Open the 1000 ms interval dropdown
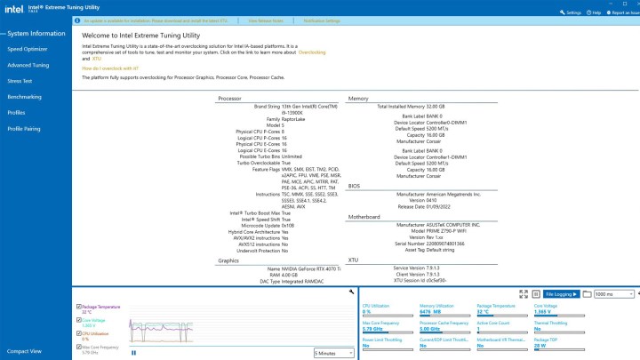Screen dimensions: 640x360 point(615,293)
